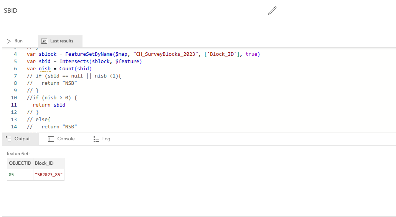Click the Run play icon
Image resolution: width=396 pixels, height=217 pixels.
click(x=9, y=41)
